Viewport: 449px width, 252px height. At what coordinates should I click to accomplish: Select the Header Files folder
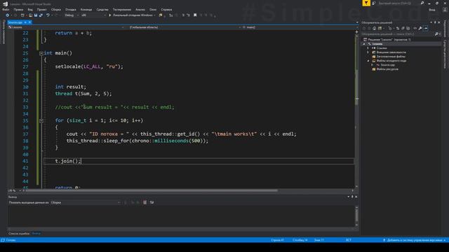coord(391,57)
